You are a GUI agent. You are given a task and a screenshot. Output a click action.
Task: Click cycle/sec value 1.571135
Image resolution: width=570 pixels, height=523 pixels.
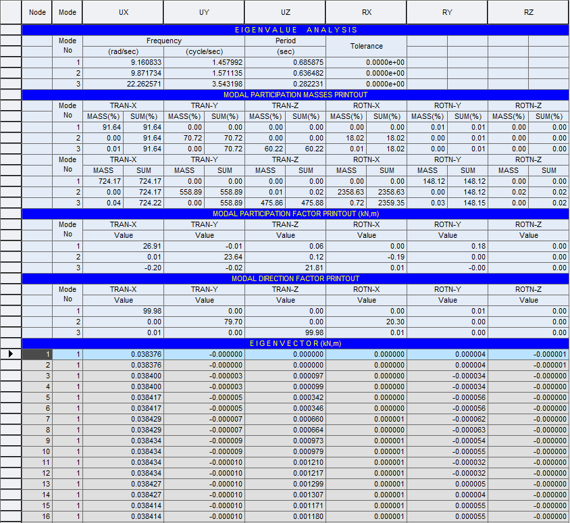(205, 73)
